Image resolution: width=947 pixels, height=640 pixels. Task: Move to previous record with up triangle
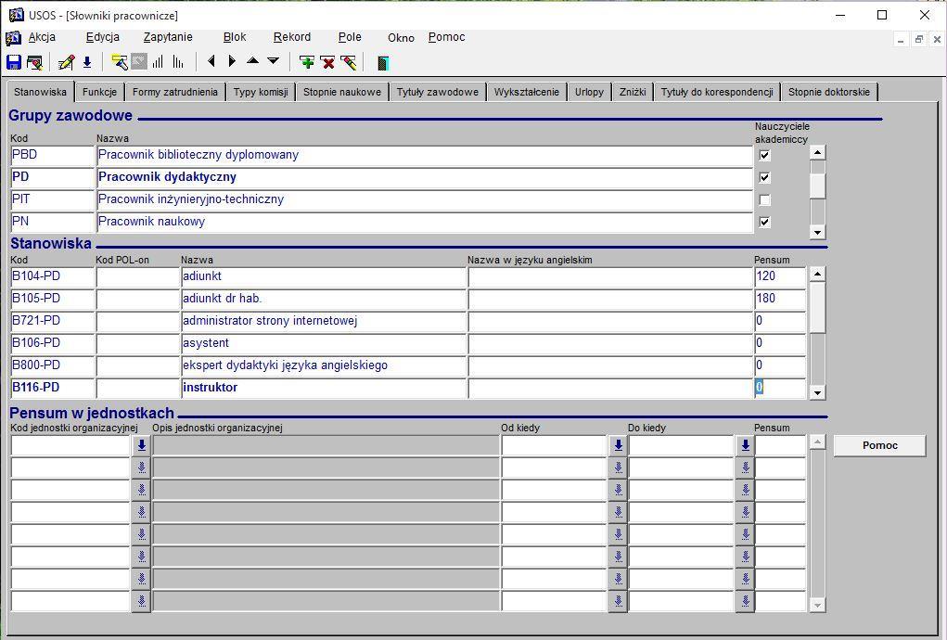coord(252,60)
